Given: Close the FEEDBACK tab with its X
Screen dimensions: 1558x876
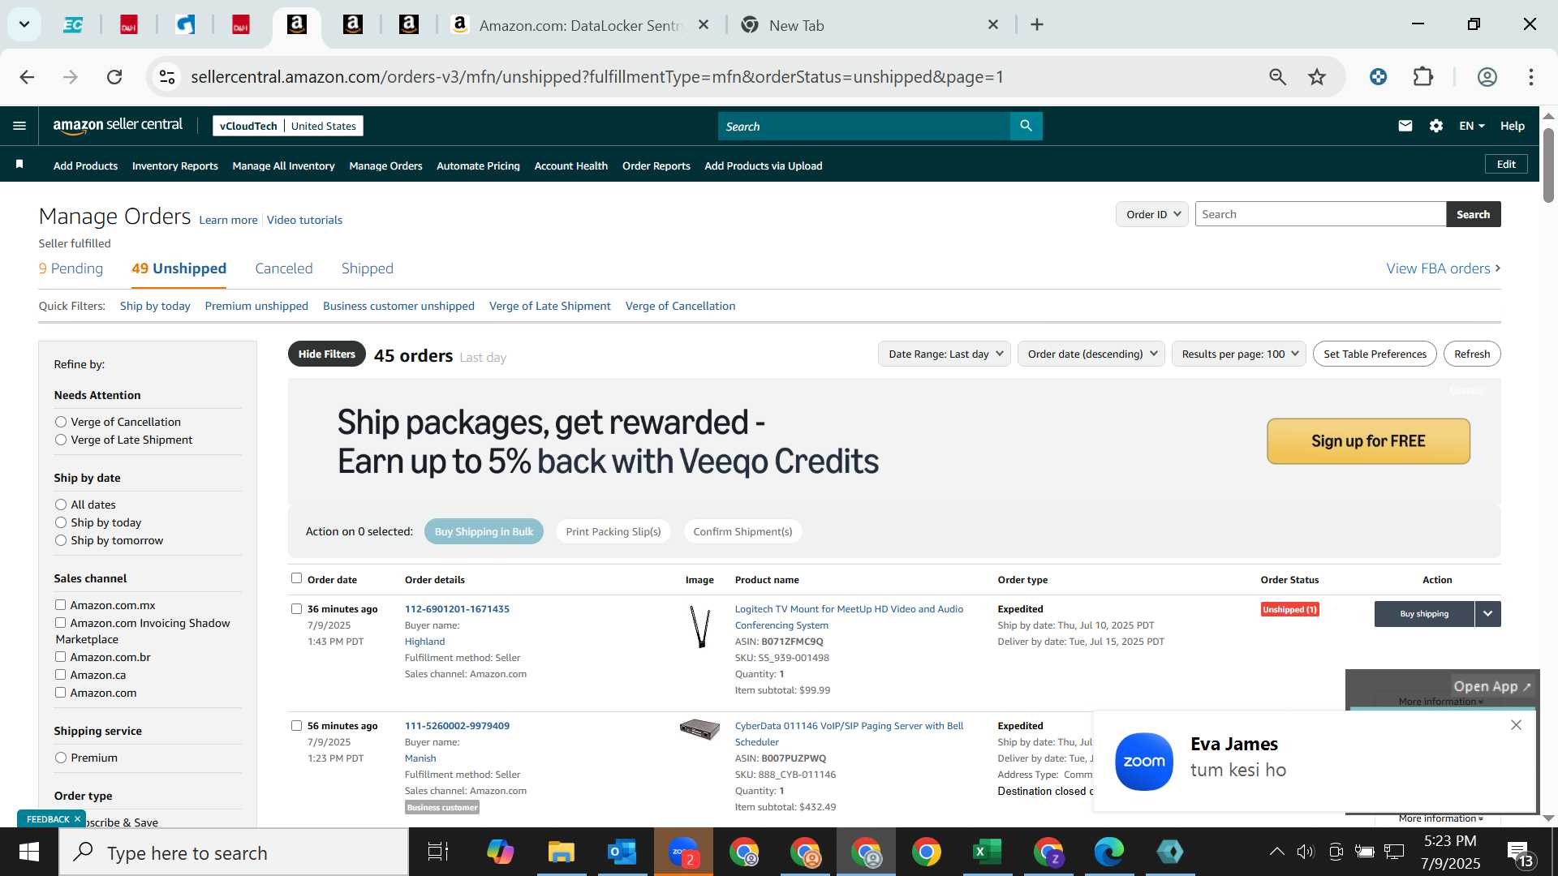Looking at the screenshot, I should (x=78, y=819).
